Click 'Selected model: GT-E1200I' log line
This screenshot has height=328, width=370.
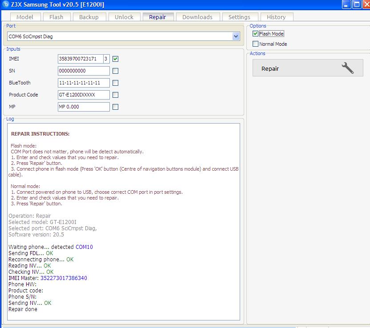pyautogui.click(x=43, y=222)
